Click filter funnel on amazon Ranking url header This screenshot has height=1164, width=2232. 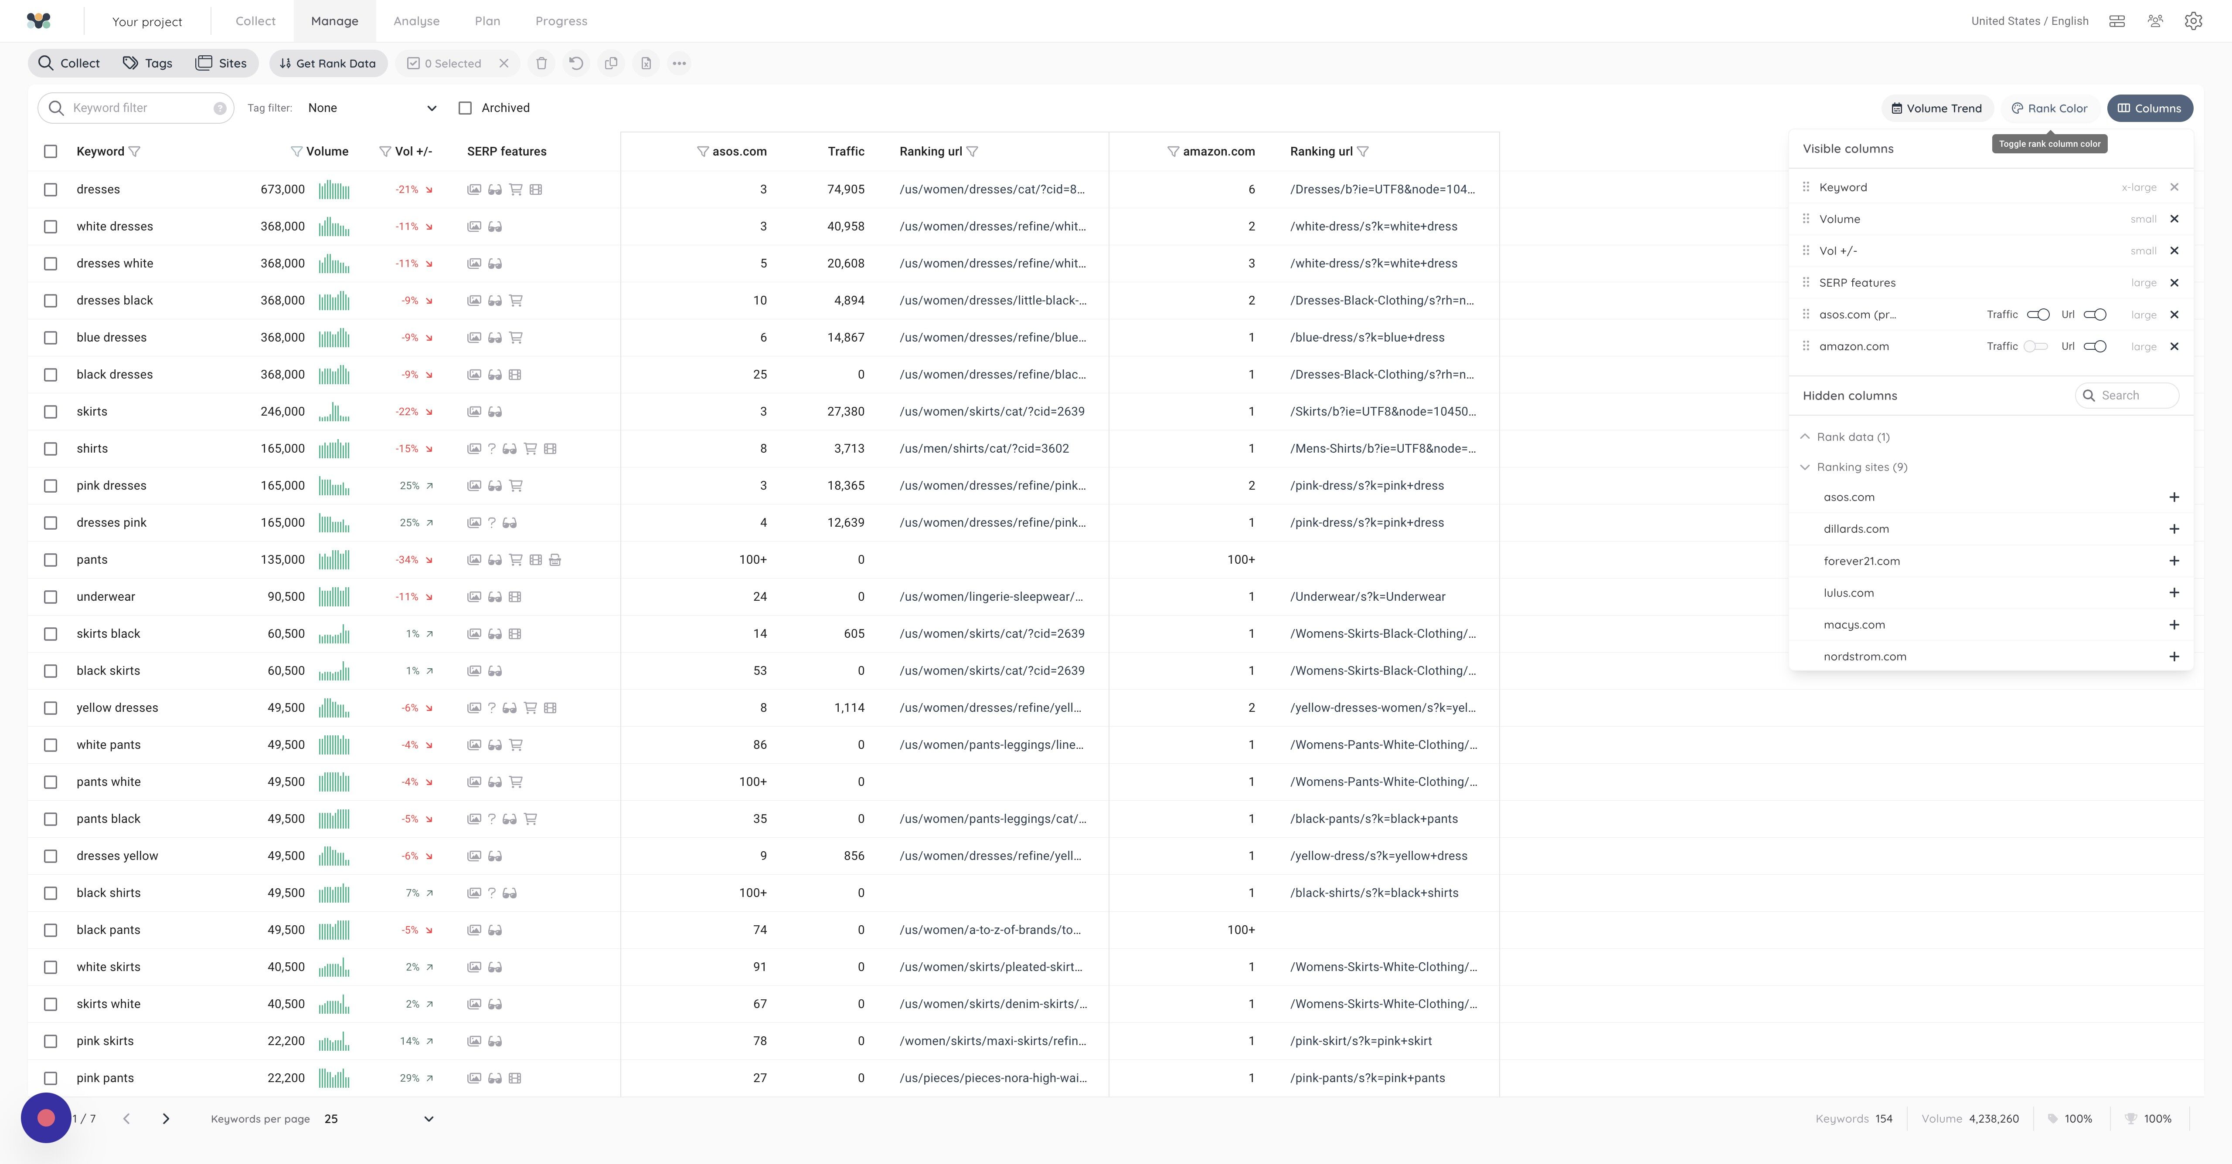point(1363,152)
